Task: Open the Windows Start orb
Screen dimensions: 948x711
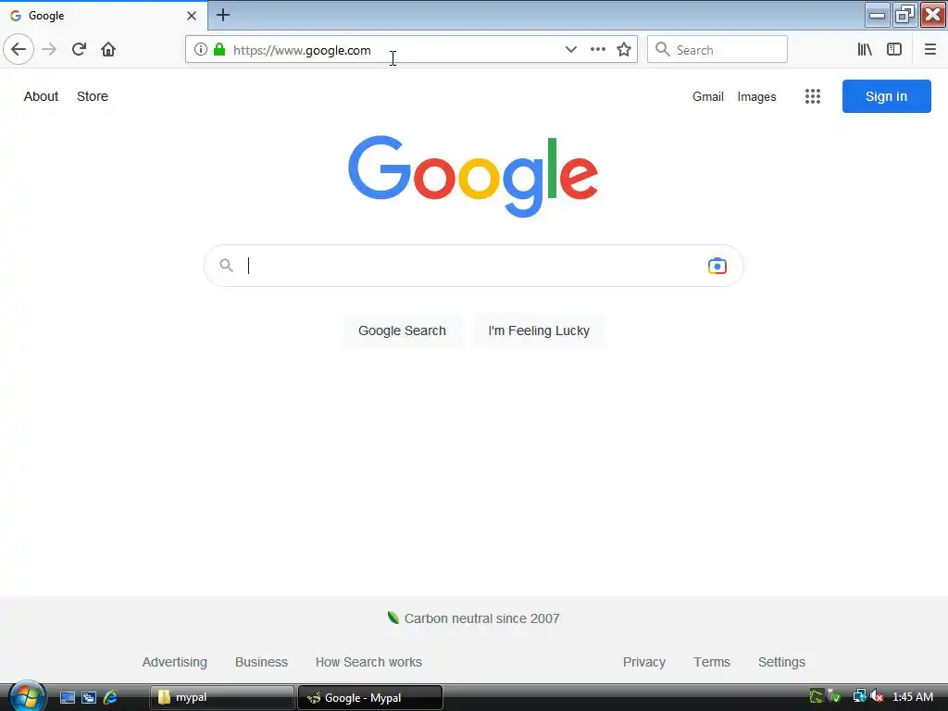Action: (x=26, y=697)
